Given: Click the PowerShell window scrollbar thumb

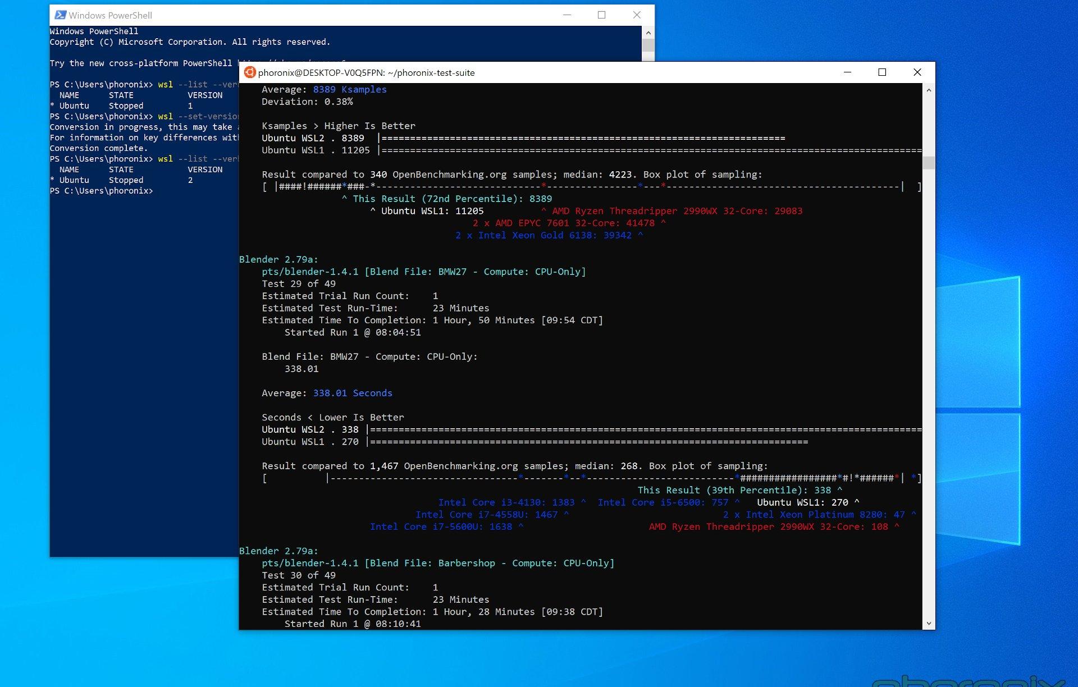Looking at the screenshot, I should tap(648, 45).
